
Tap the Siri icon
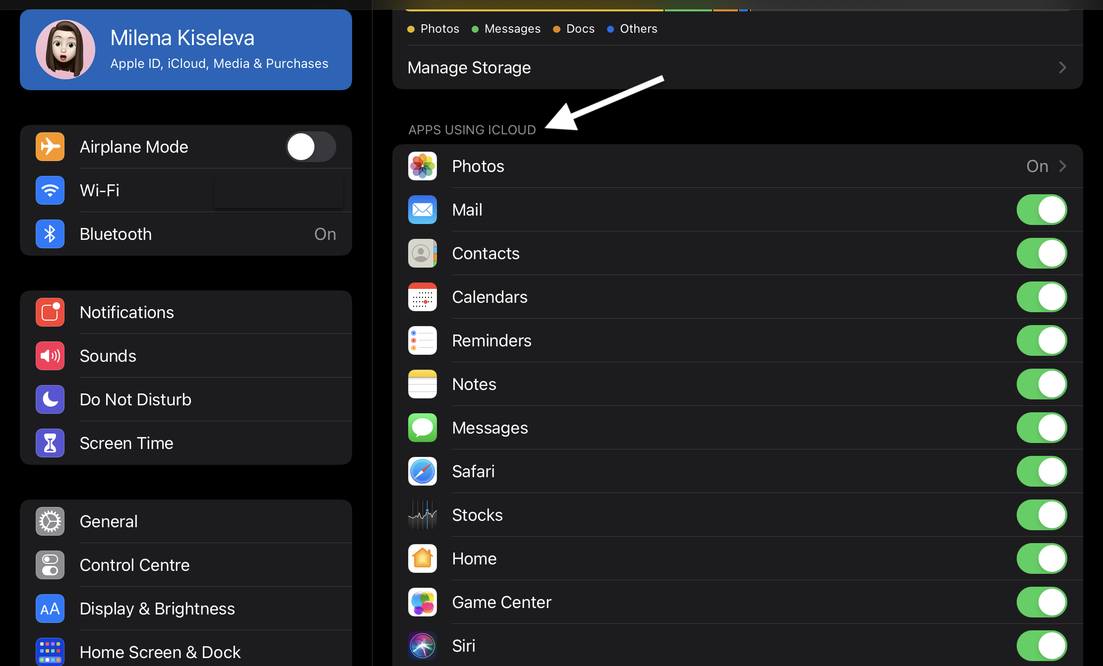[423, 646]
